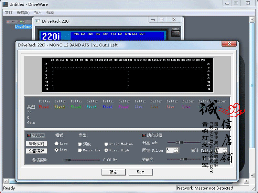The height and width of the screenshot is (193, 258).
Task: Choose the 演说 type radio button
Action: pos(80,144)
